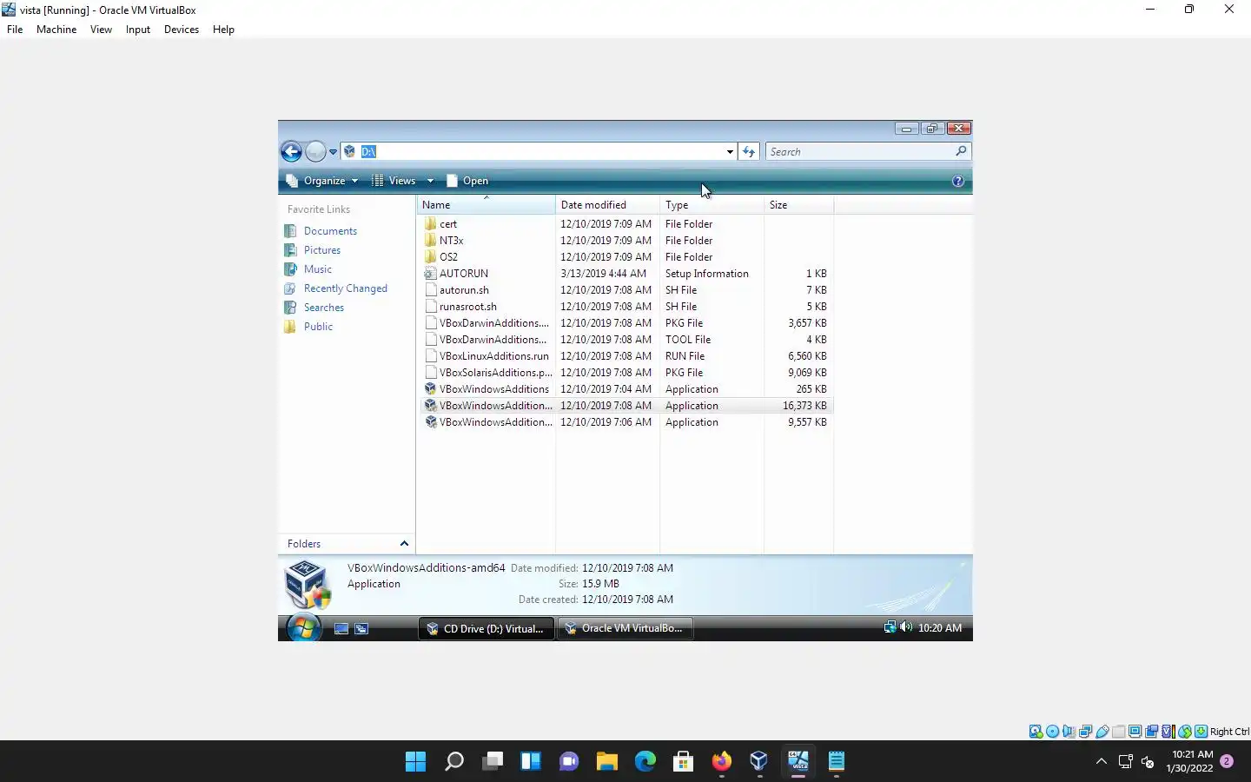The image size is (1251, 782).
Task: Click the Vista volume speaker tray icon
Action: click(x=906, y=627)
